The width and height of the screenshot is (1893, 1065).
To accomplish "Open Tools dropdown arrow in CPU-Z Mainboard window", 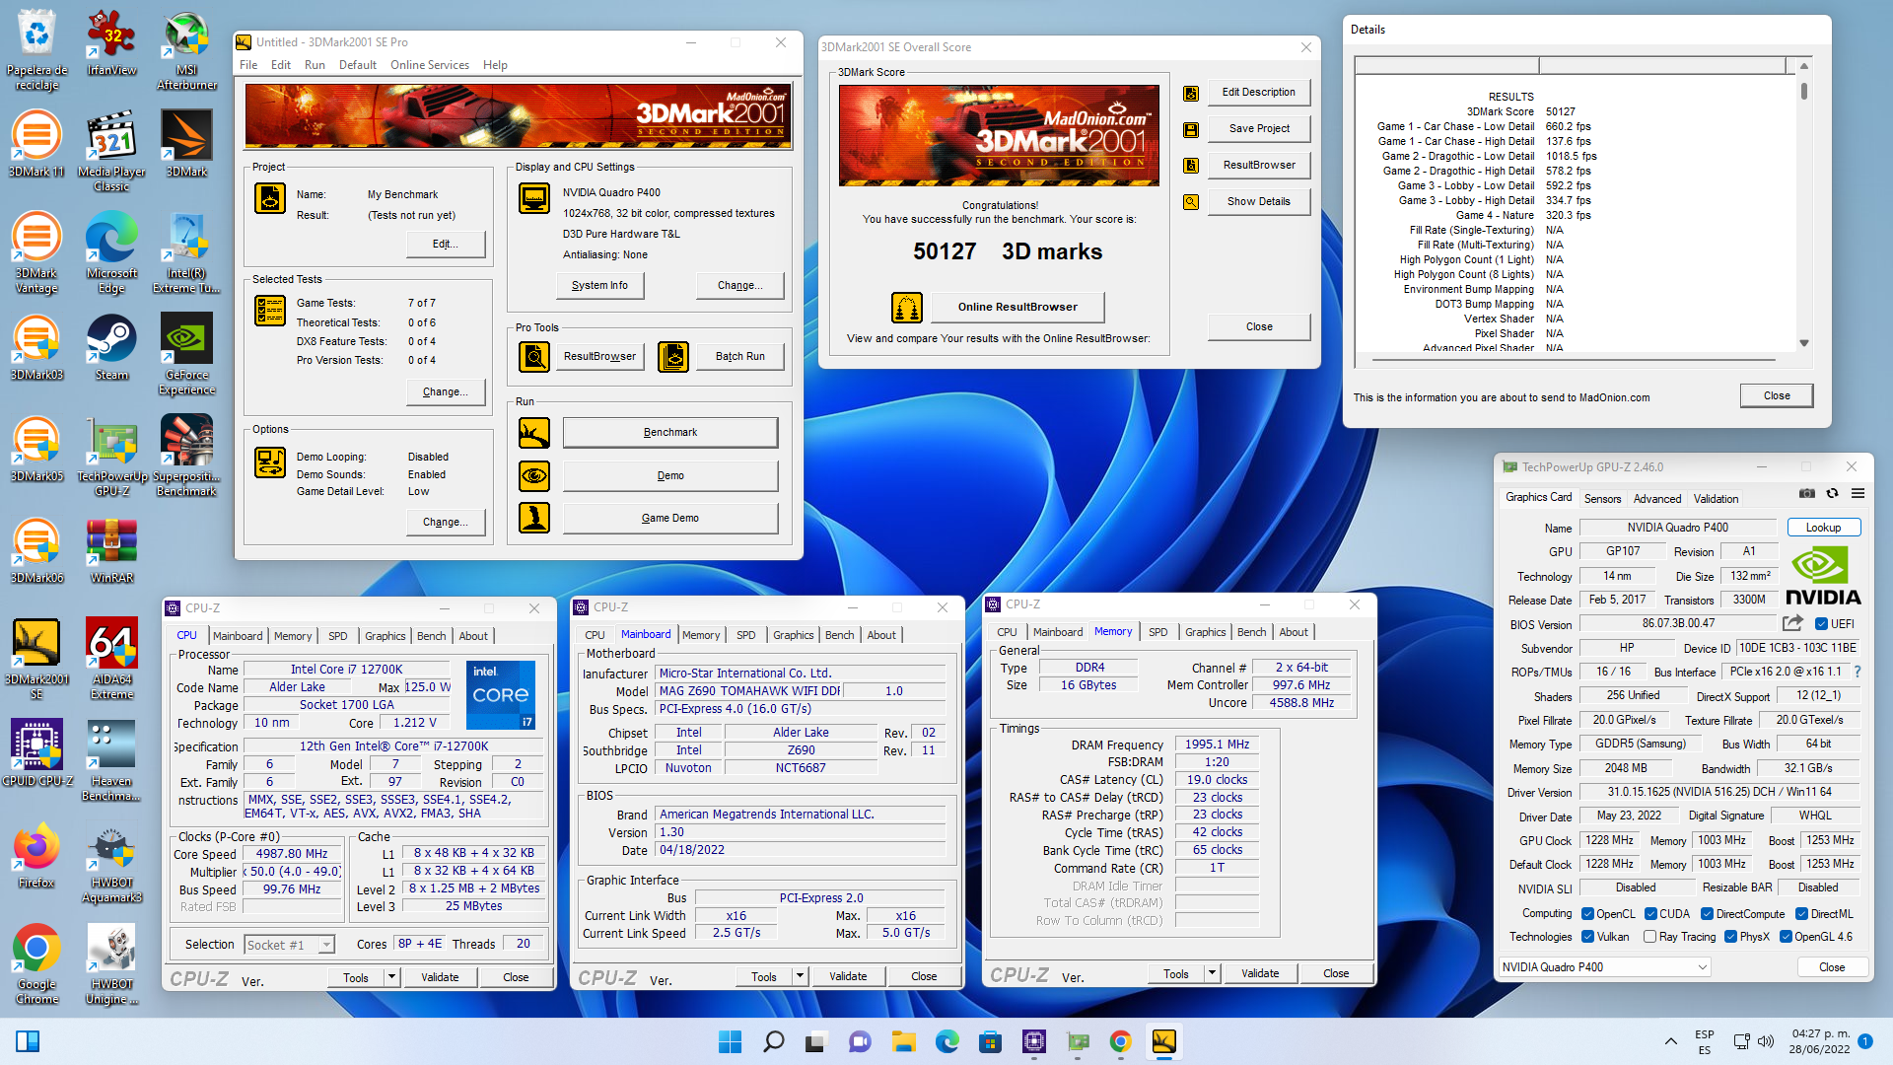I will click(x=800, y=976).
